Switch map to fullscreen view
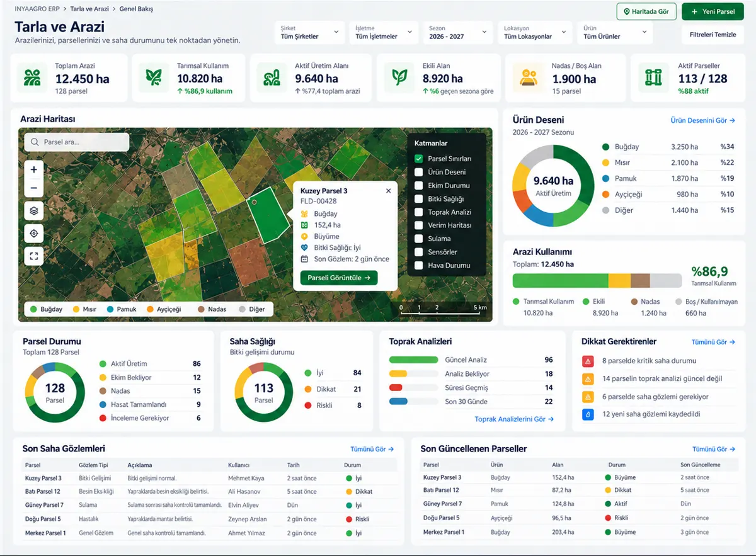Viewport: 756px width, 556px height. [x=34, y=256]
